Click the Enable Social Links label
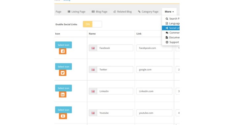 point(66,24)
